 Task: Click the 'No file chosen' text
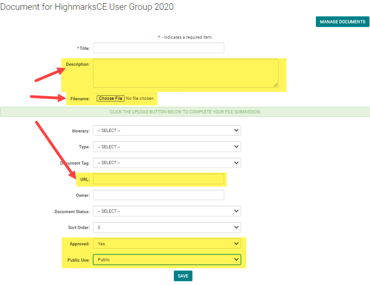140,98
